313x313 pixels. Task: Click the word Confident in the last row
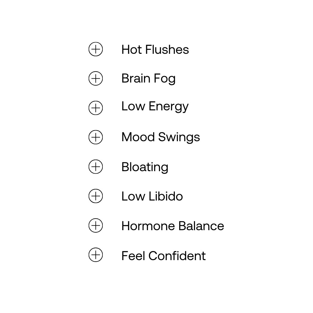[x=177, y=256]
